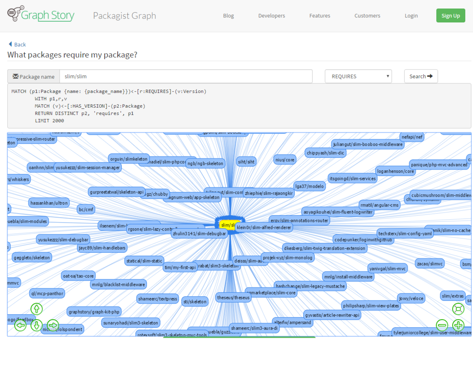473x373 pixels.
Task: Select the philipsharp/slim-view-plates node
Action: pyautogui.click(x=371, y=305)
